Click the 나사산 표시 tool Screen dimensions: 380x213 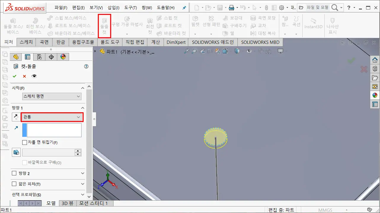[332, 25]
